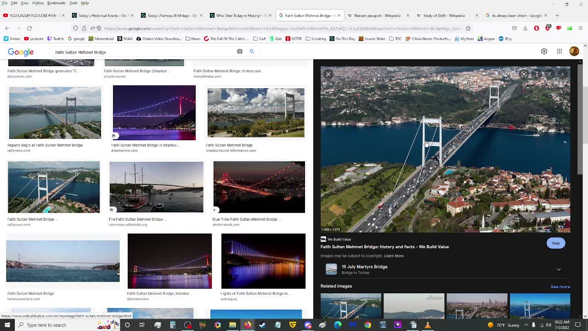Go to the previous image in preview

(549, 74)
